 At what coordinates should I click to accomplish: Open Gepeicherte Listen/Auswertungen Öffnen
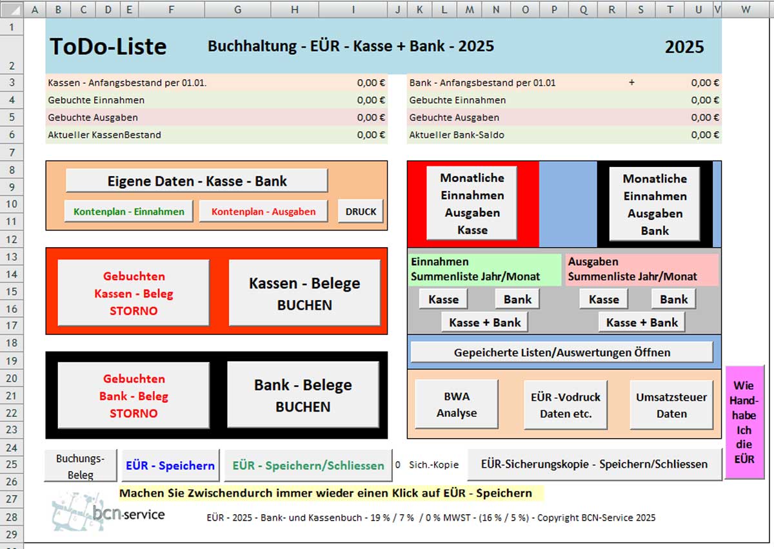[x=562, y=352]
